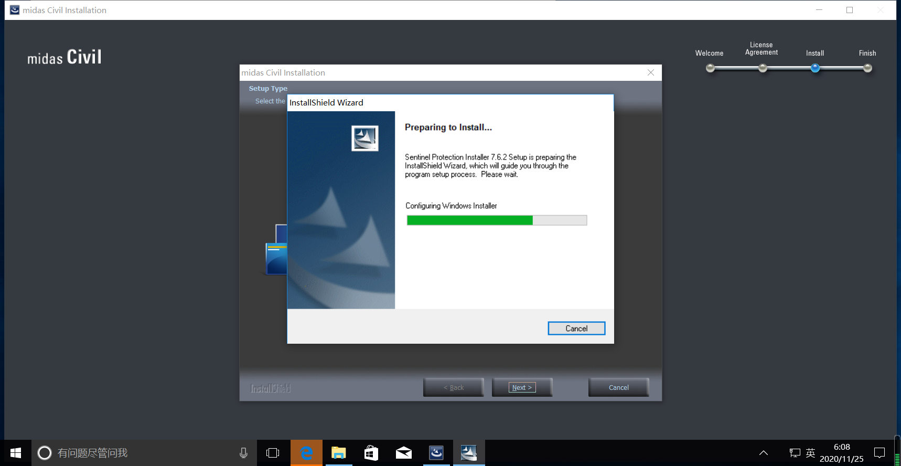Click the Preparing to Install heading
The width and height of the screenshot is (901, 466).
click(448, 128)
